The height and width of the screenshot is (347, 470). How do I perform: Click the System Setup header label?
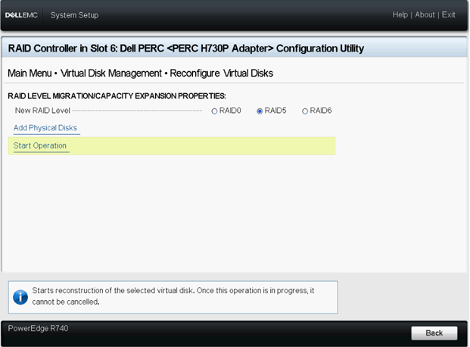click(74, 15)
